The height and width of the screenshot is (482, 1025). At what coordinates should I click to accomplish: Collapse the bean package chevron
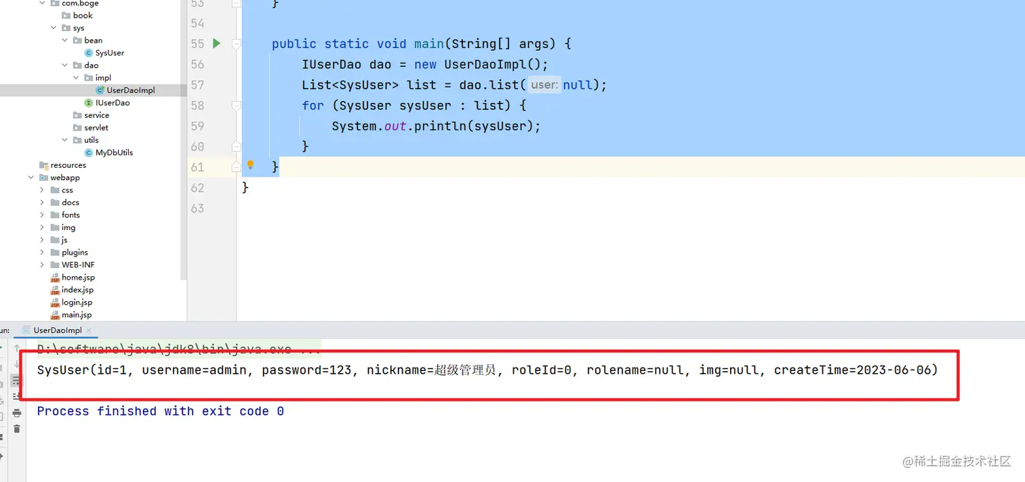point(65,41)
